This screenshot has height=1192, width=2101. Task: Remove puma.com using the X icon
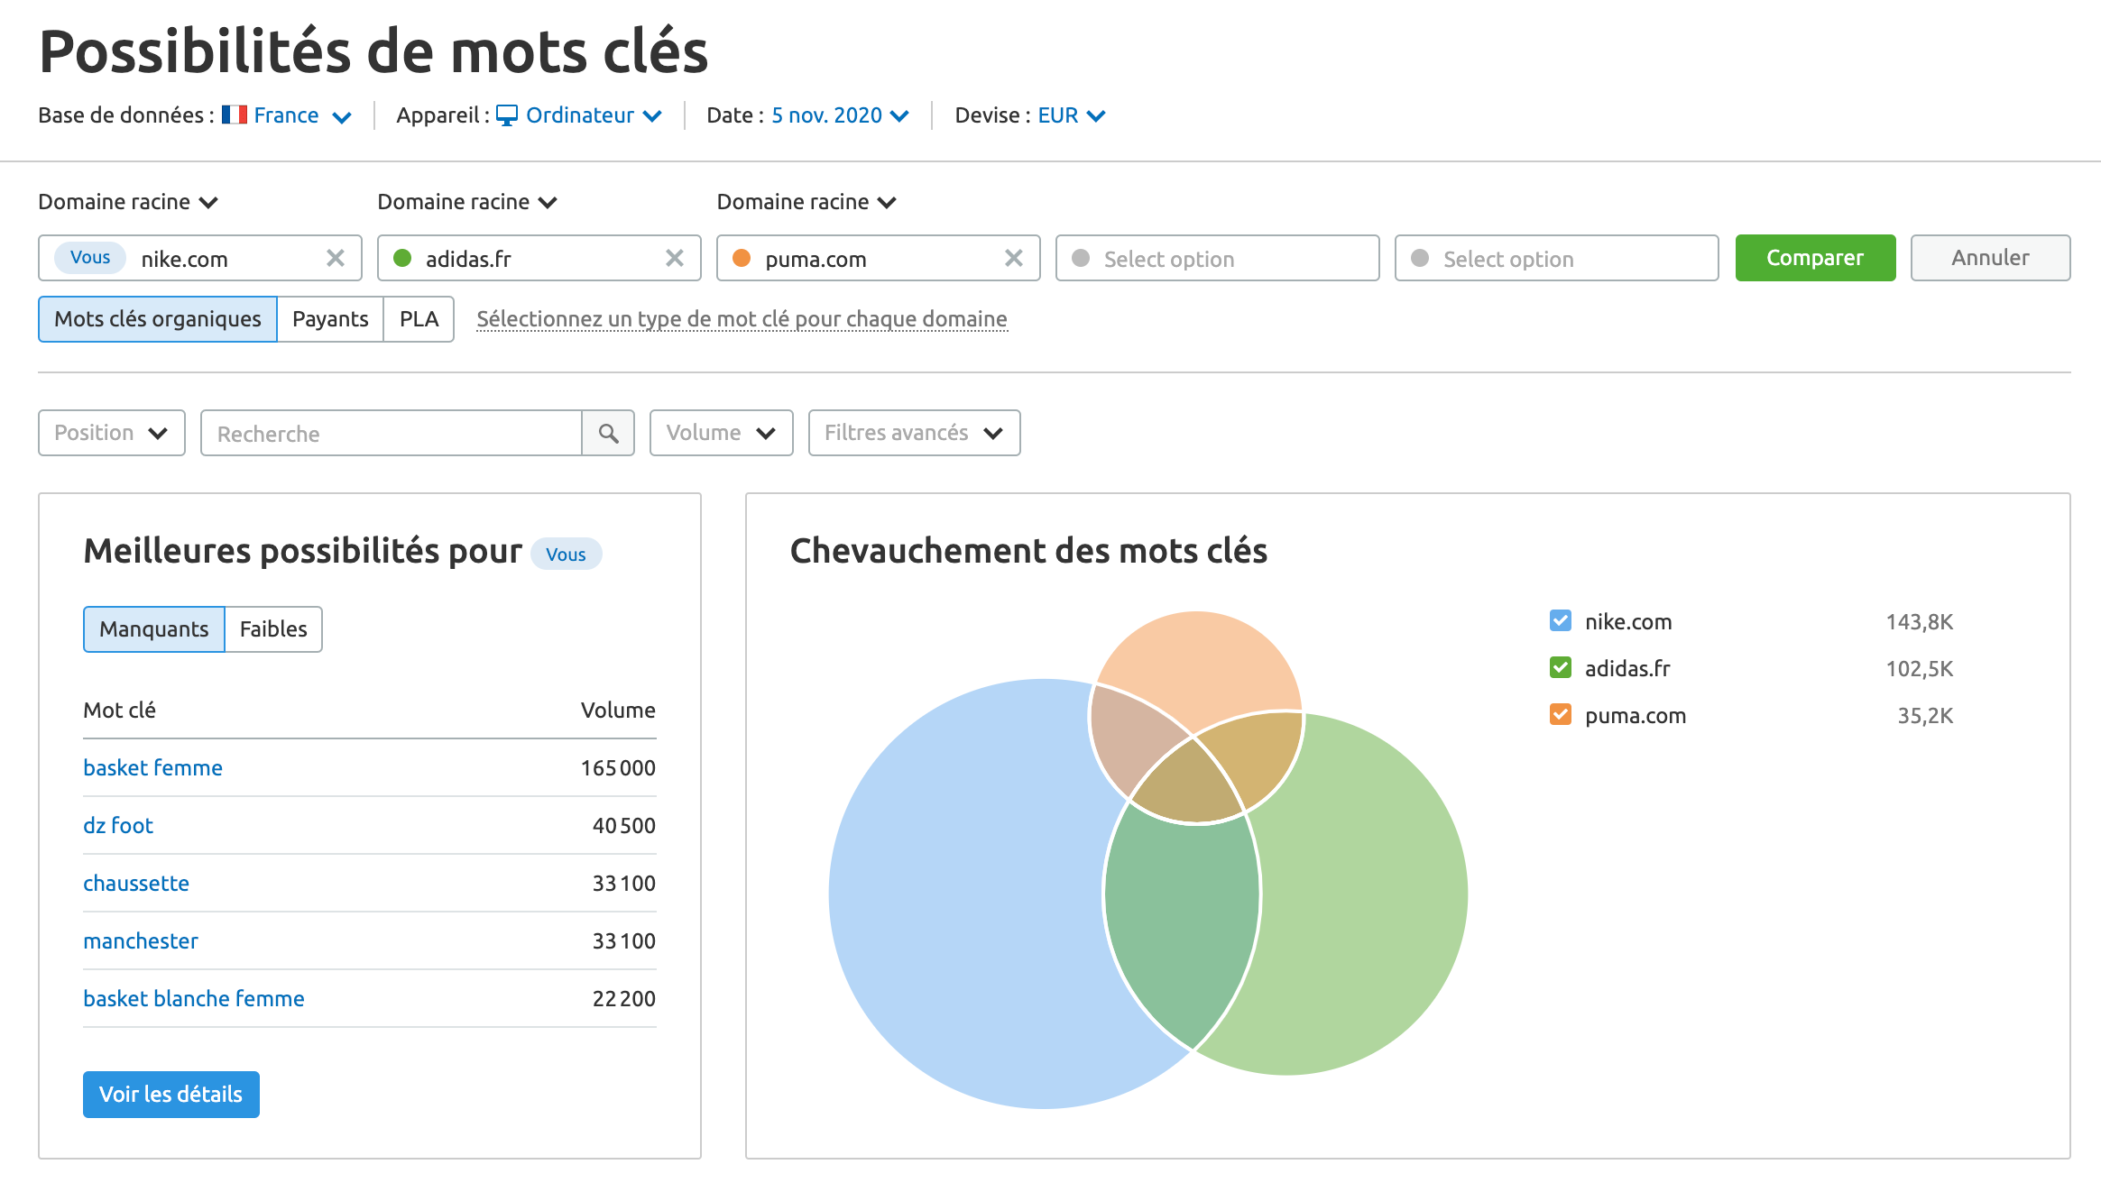[1014, 259]
